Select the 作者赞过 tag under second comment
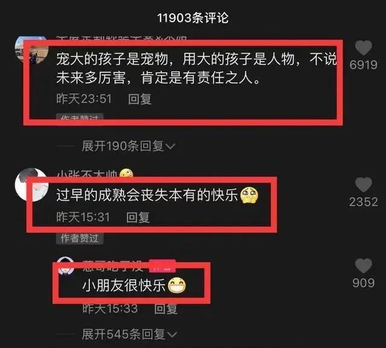Screen dimensions: 386x348 (80, 238)
